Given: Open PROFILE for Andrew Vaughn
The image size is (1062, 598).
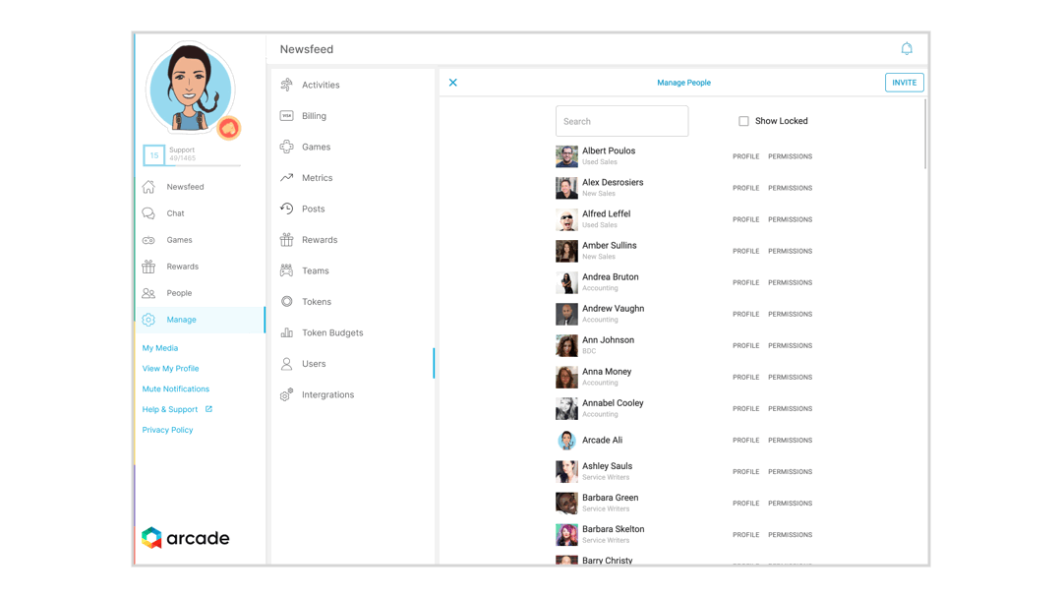Looking at the screenshot, I should coord(745,314).
